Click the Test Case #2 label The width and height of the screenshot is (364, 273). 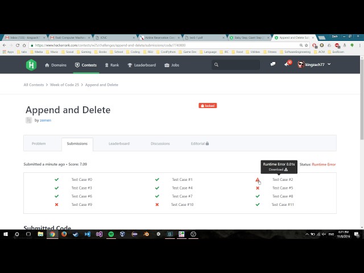point(283,180)
